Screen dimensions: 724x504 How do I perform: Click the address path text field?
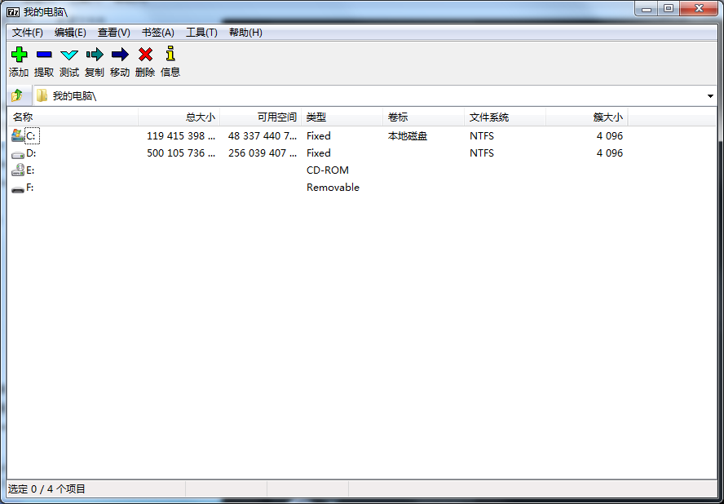pyautogui.click(x=367, y=96)
